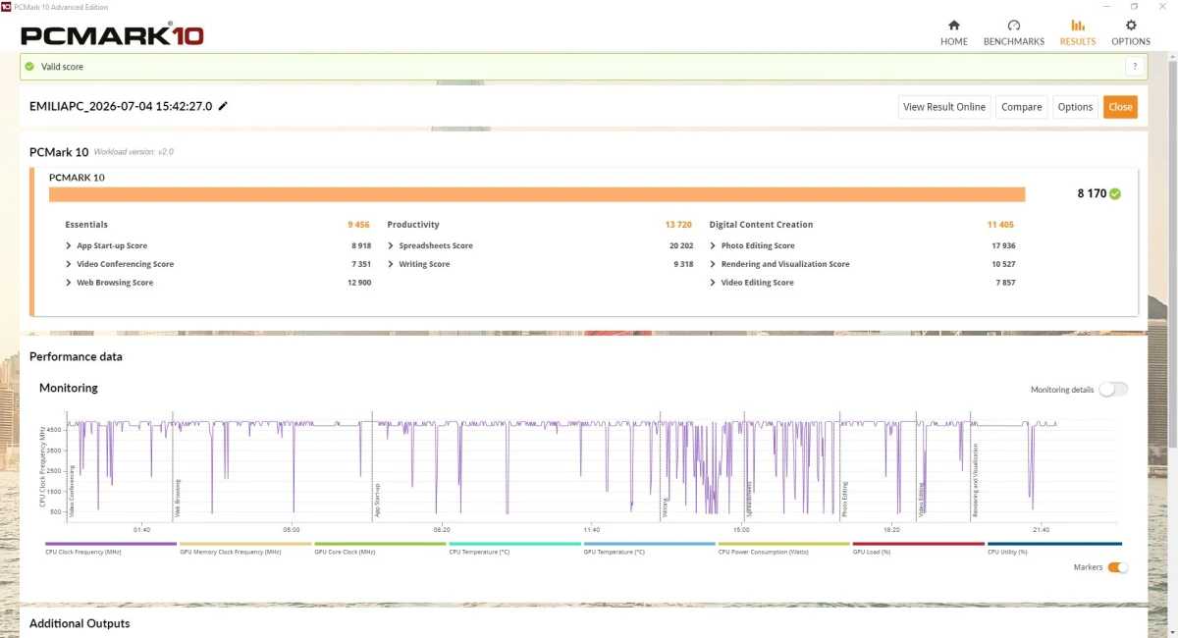The height and width of the screenshot is (638, 1178).
Task: Click the View Result Online button
Action: (x=944, y=107)
